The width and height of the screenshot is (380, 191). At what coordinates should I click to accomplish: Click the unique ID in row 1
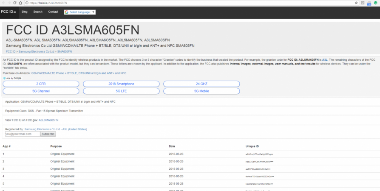click(x=259, y=154)
